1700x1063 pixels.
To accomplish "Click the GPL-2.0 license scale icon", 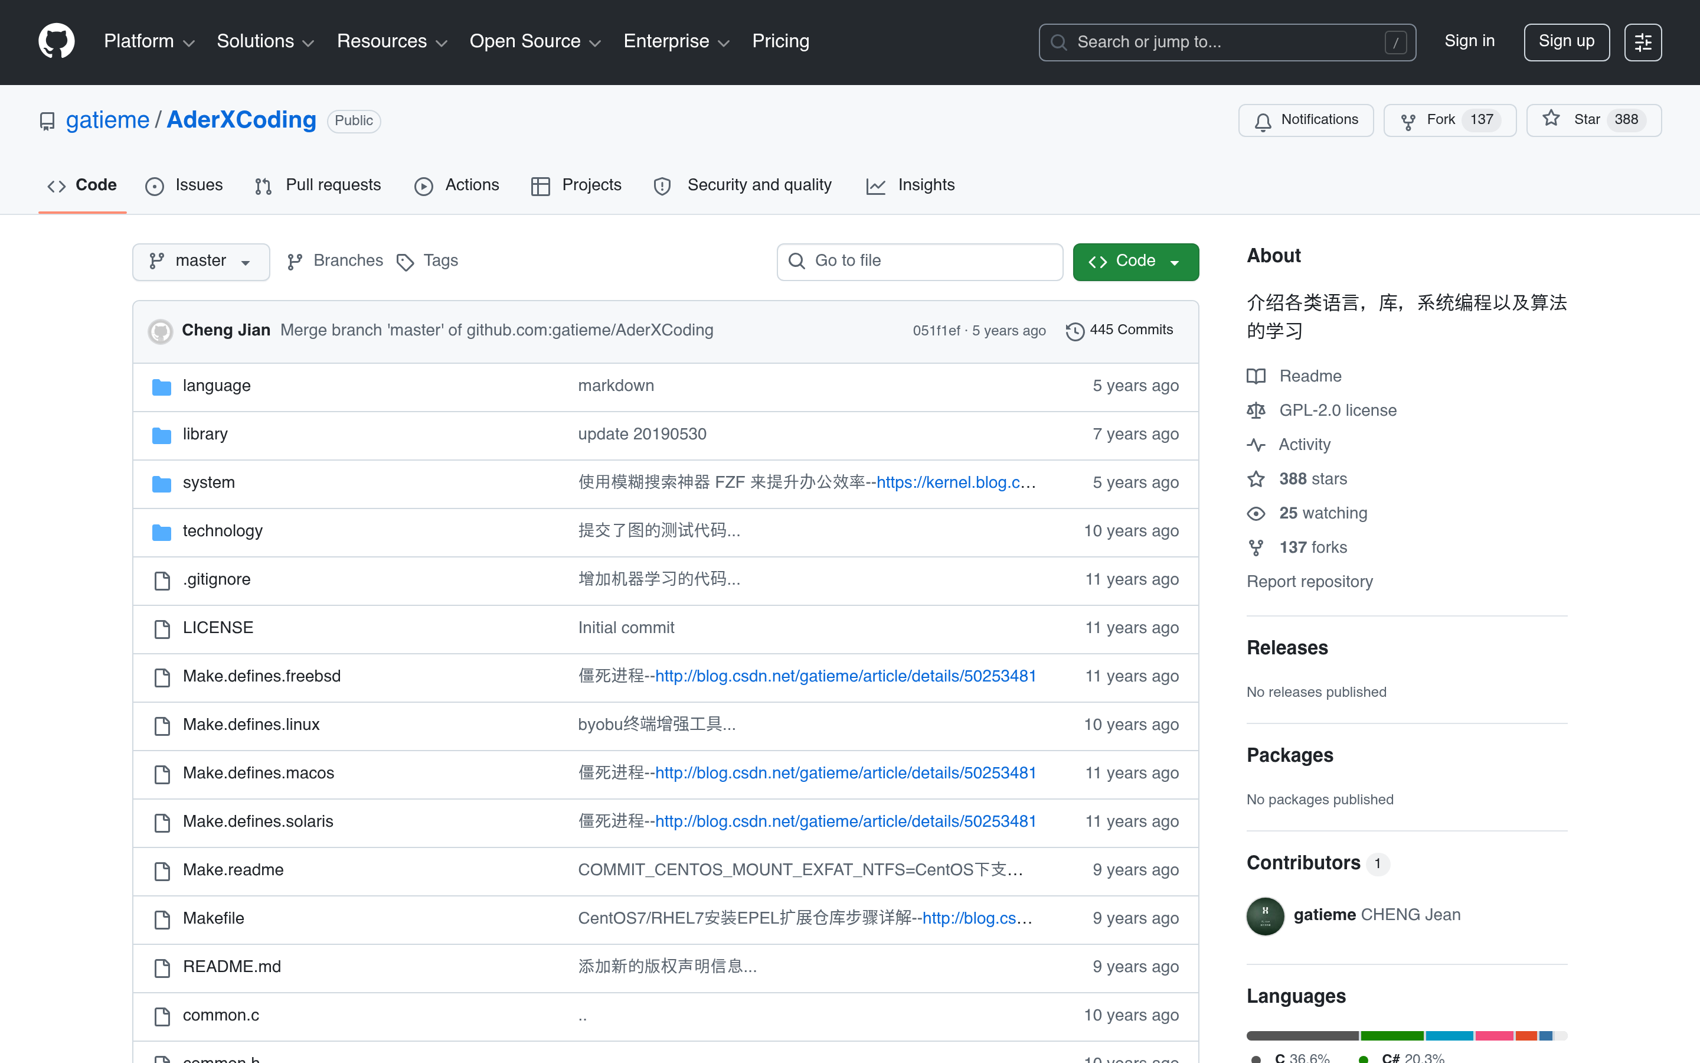I will tap(1256, 410).
